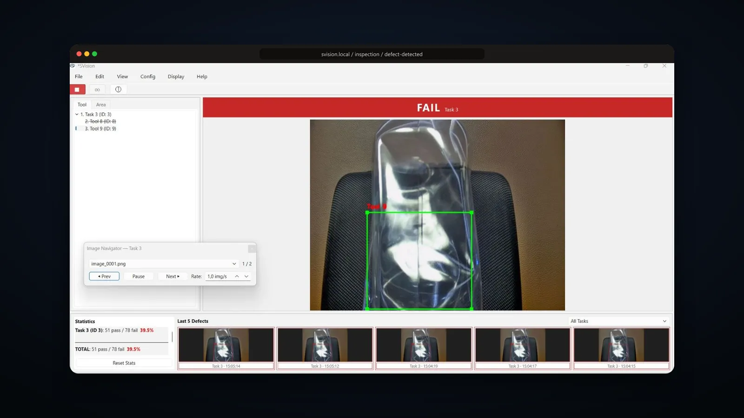Click the green detection box in the image
This screenshot has height=418, width=744.
pyautogui.click(x=419, y=261)
